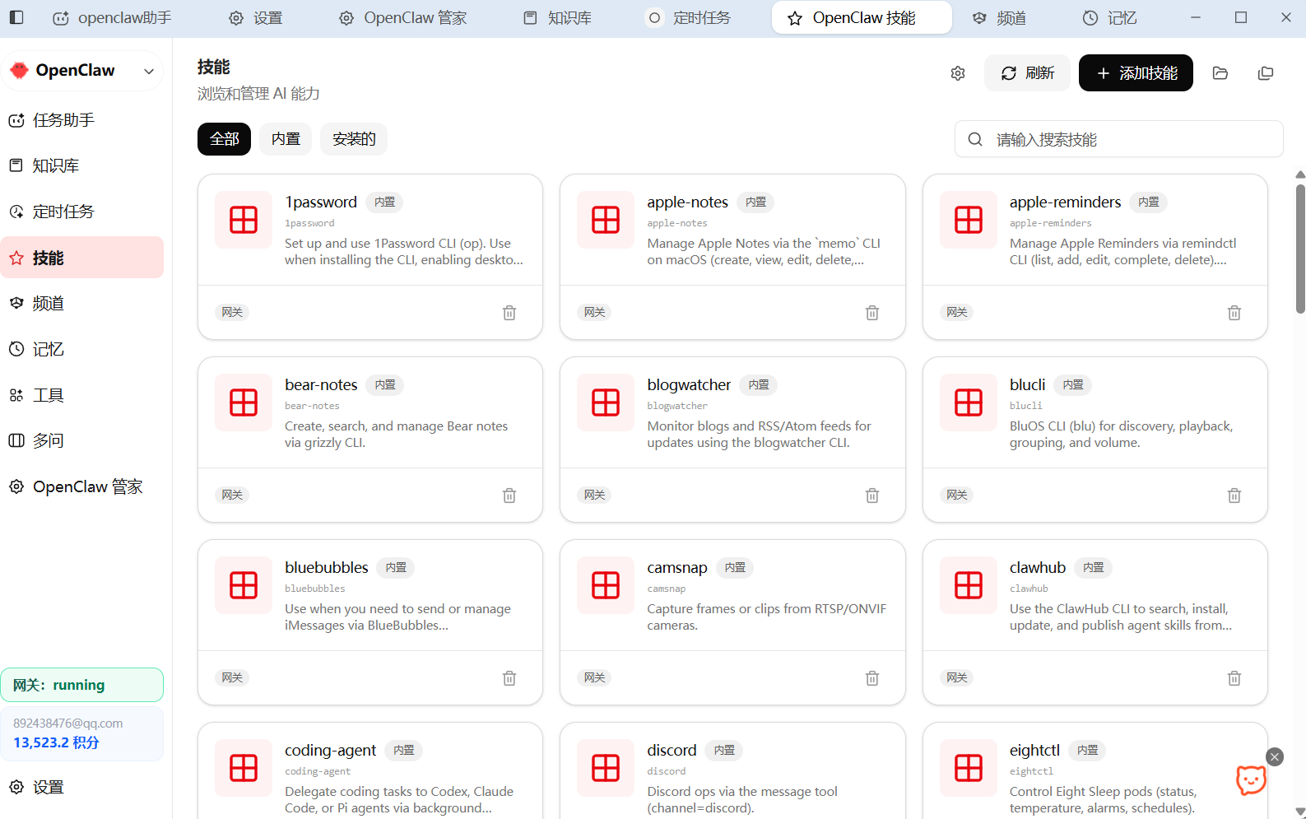
Task: Switch to the OpenClaw 管家 tab
Action: pos(403,18)
